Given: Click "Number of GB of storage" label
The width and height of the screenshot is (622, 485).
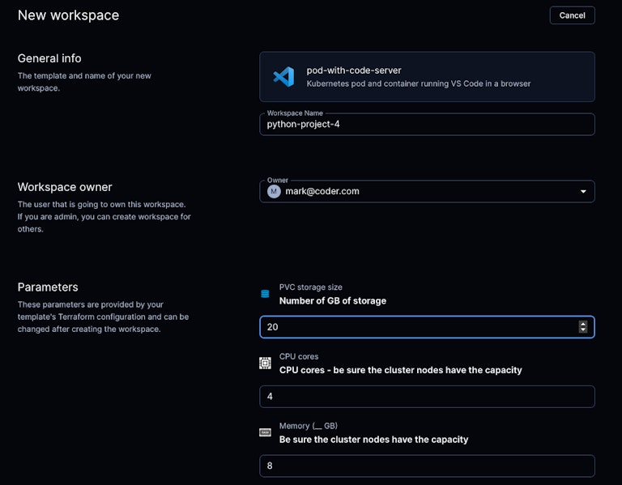Looking at the screenshot, I should [332, 301].
